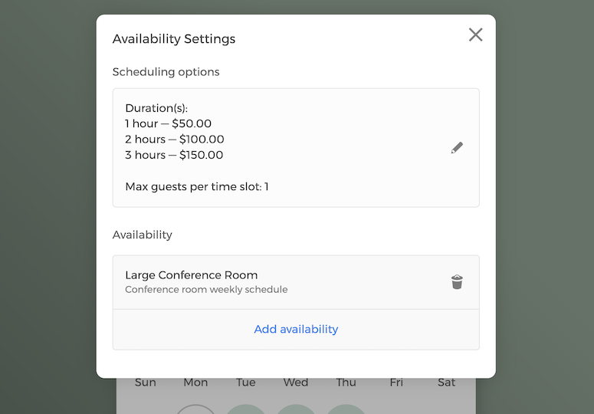594x414 pixels.
Task: Close the Availability Settings dialog
Action: click(x=476, y=34)
